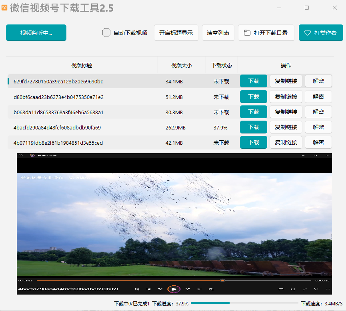Click the heart icon on 打赏作者
Viewport: 346px width, 311px height.
307,33
